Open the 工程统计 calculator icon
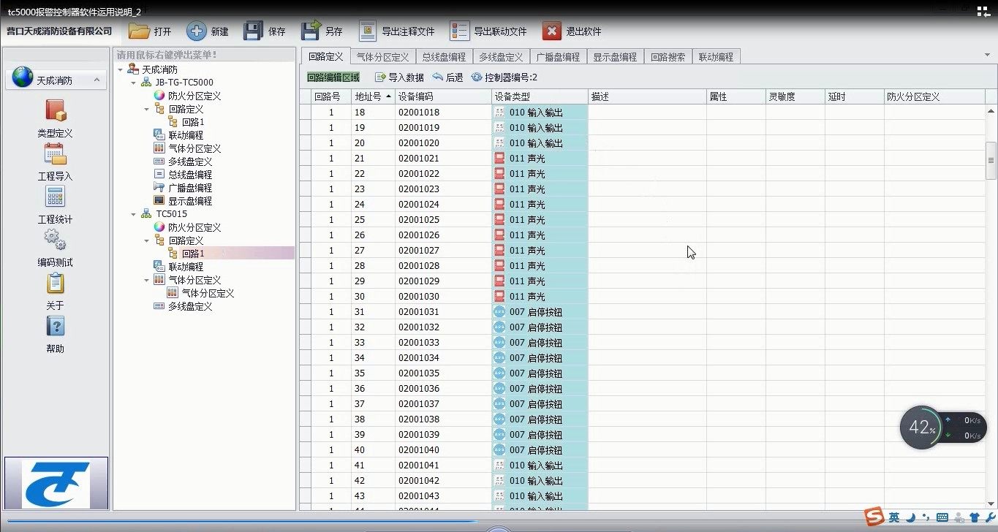Screen dimensions: 998x532 click(56, 205)
